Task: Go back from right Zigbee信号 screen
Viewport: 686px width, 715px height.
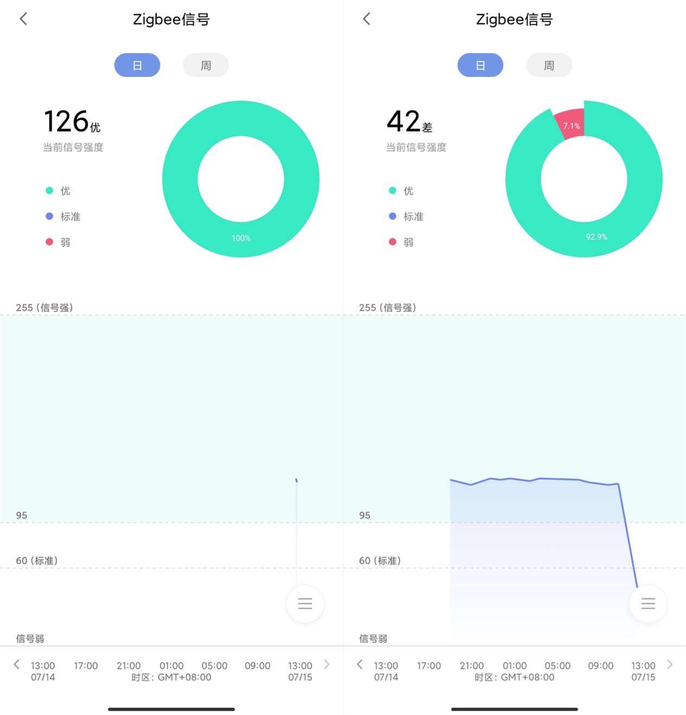Action: (367, 19)
